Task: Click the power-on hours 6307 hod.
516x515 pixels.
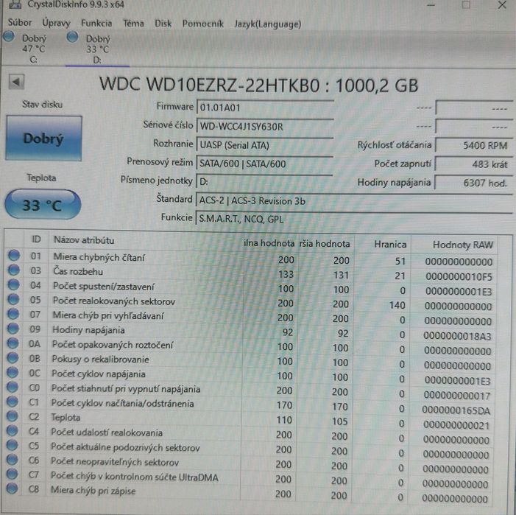Action: pos(474,183)
